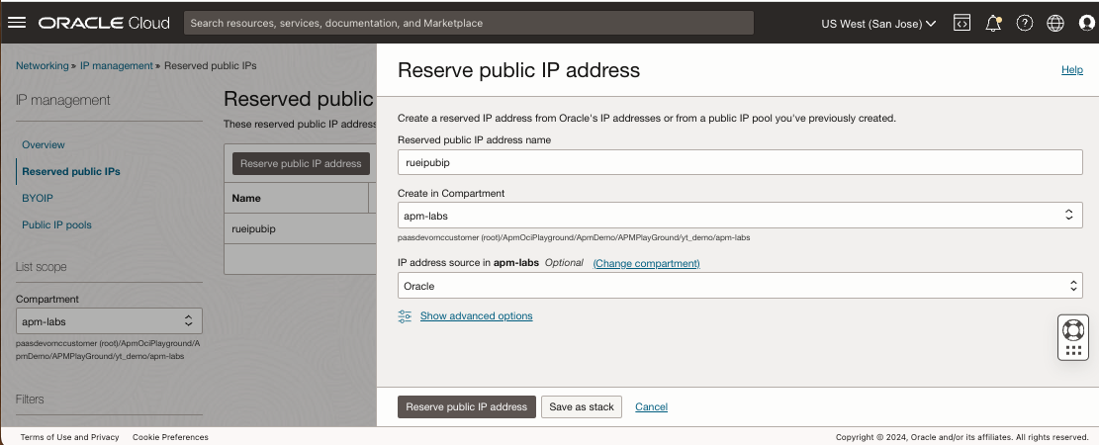Click the advanced options sliders icon
Screen dimensions: 1099x445
pos(405,316)
